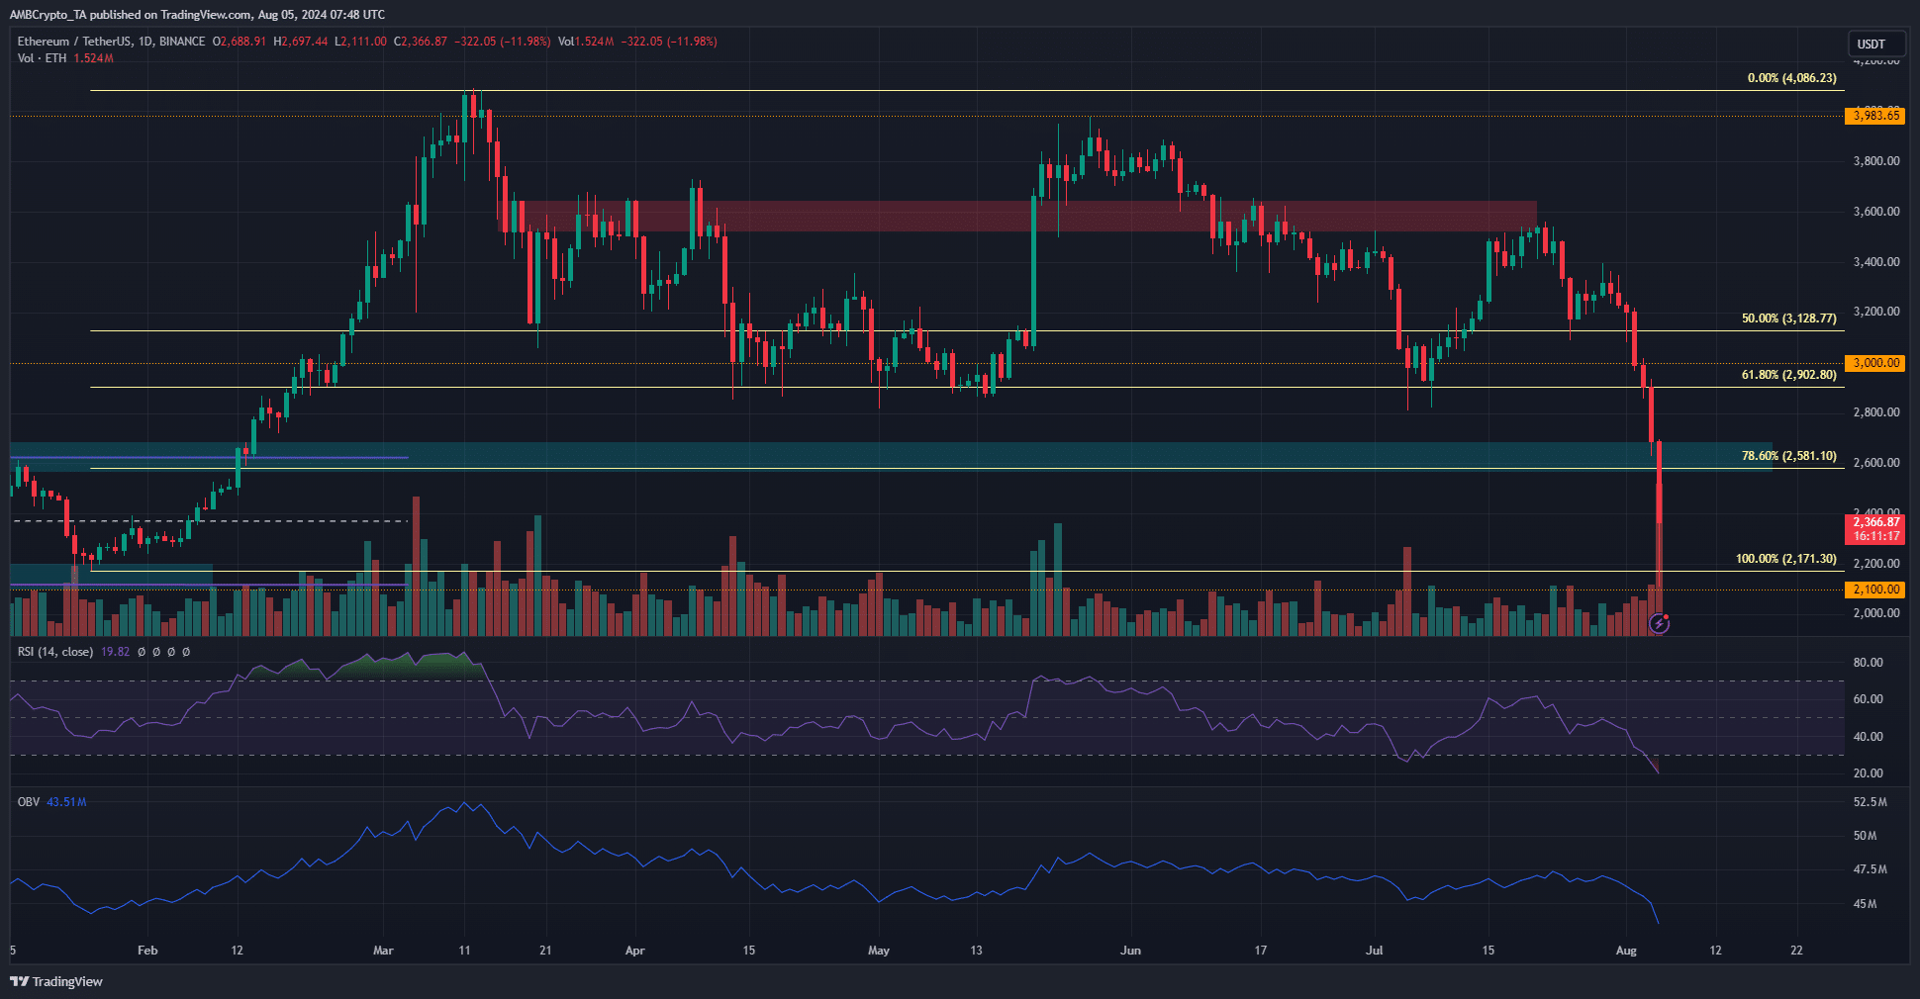The width and height of the screenshot is (1920, 999).
Task: Click the Jun date on the time axis
Action: click(1130, 951)
